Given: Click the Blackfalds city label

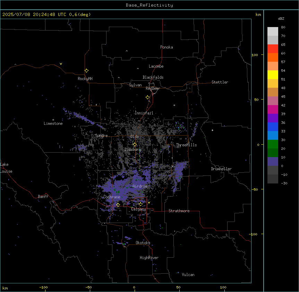Looking at the screenshot, I should [x=153, y=77].
